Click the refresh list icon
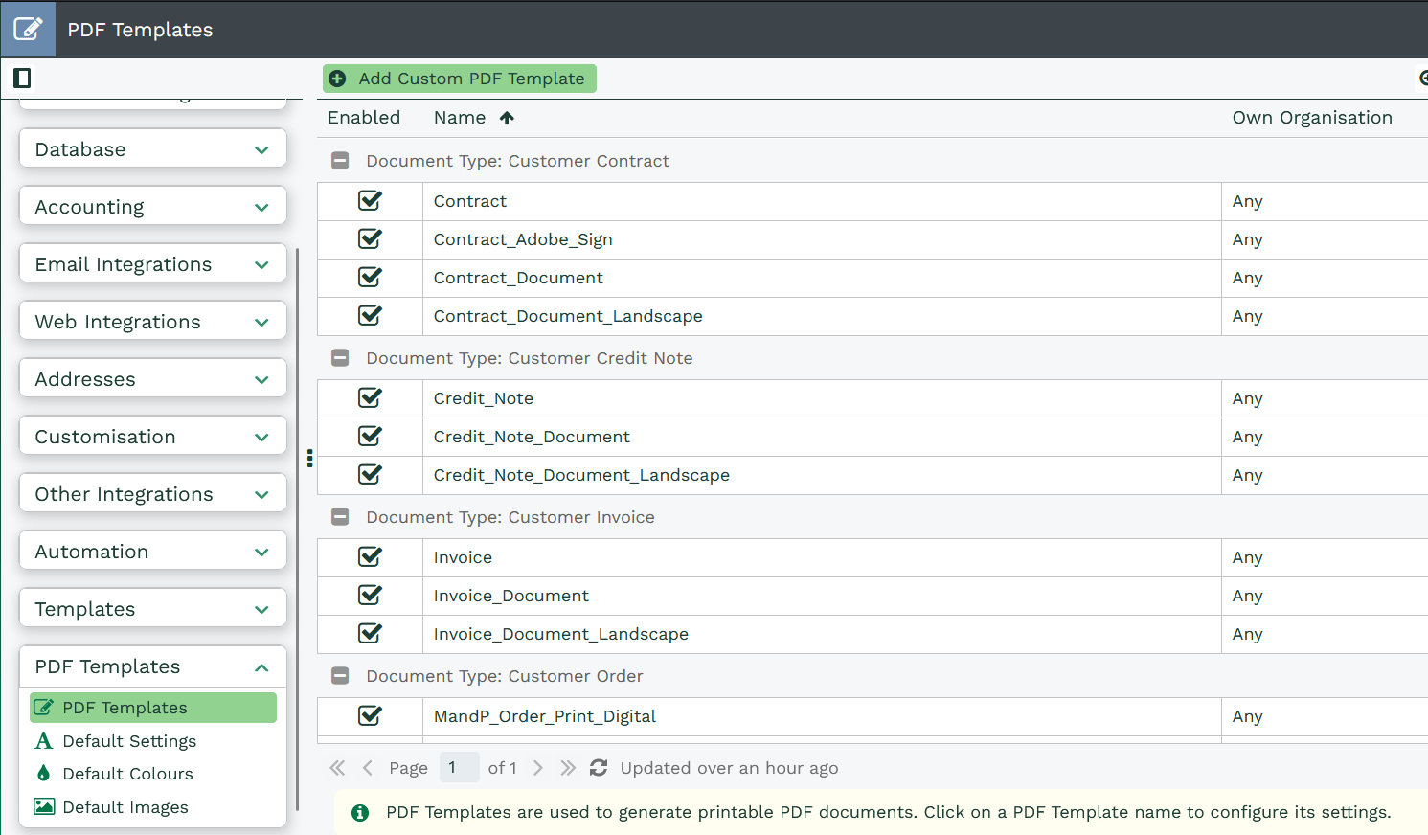 [x=599, y=768]
